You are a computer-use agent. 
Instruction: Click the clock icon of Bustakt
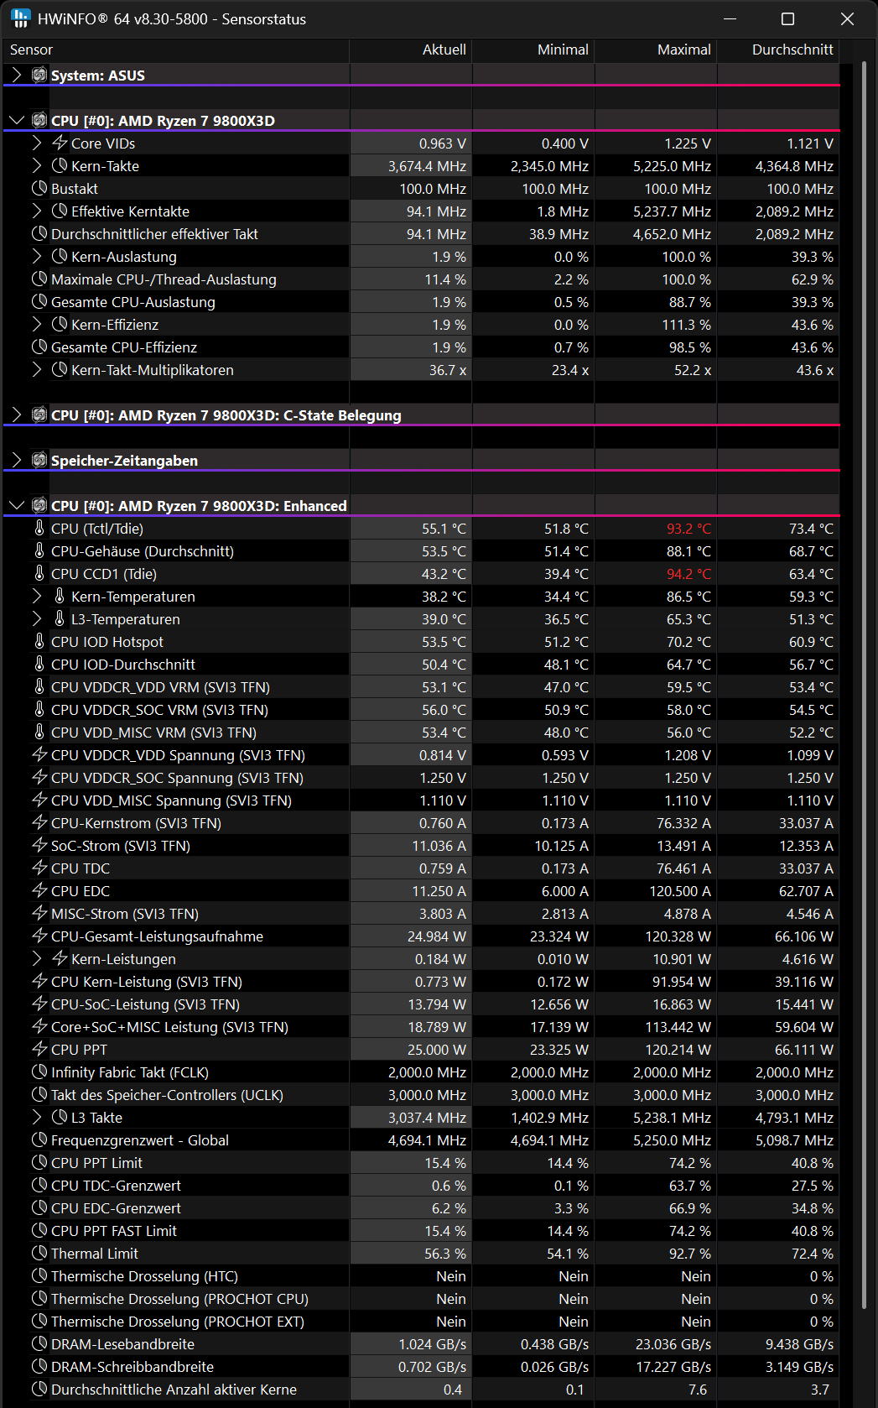pos(39,189)
